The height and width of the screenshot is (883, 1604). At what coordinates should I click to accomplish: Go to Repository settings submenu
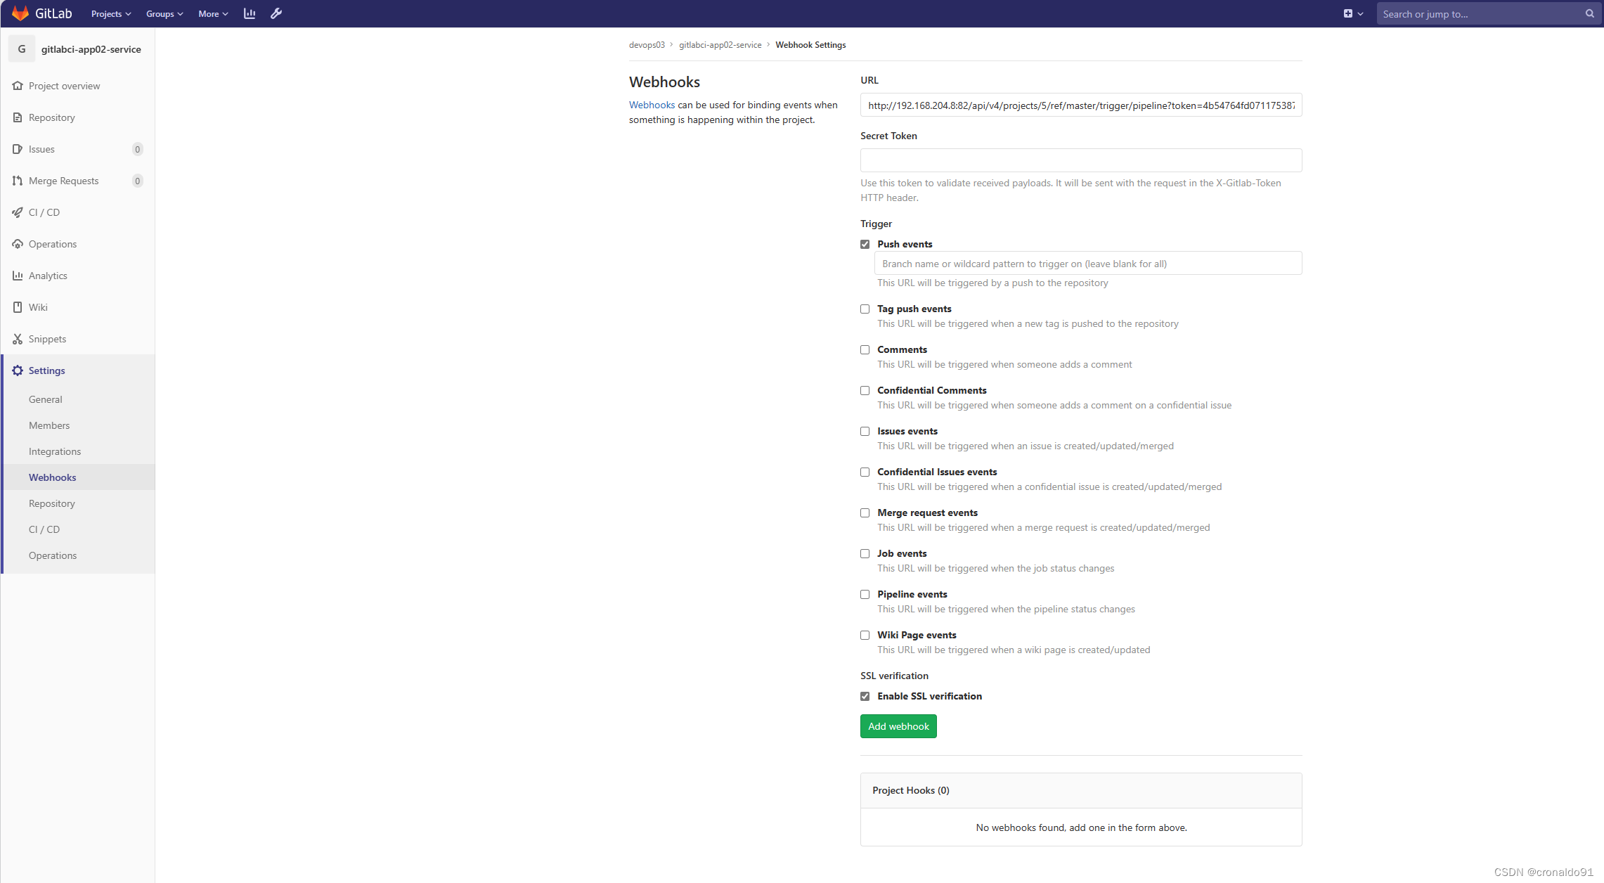(x=52, y=503)
